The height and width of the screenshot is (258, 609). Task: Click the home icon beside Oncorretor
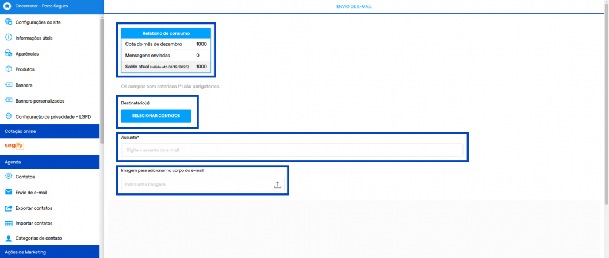6,6
